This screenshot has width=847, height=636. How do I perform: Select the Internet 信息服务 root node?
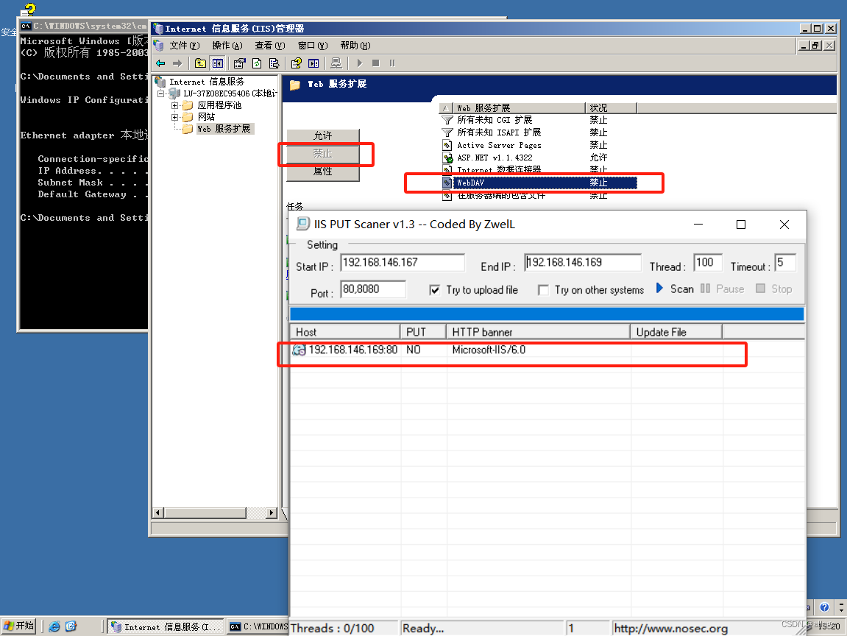tap(207, 82)
